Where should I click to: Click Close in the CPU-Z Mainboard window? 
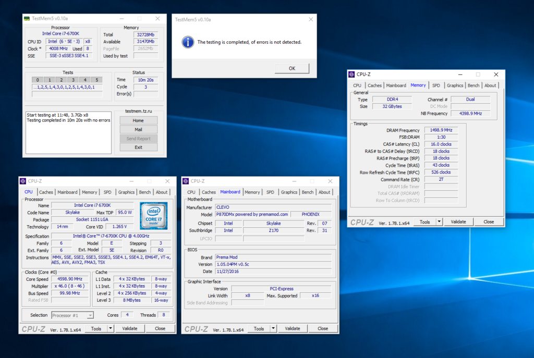click(x=323, y=329)
